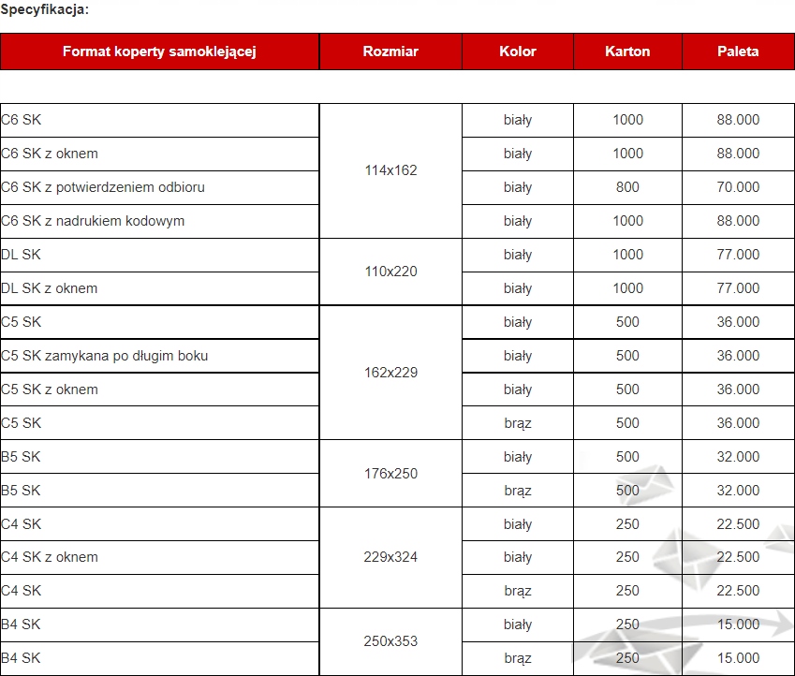Select the 250x353 size cell
This screenshot has height=676, width=795.
390,641
